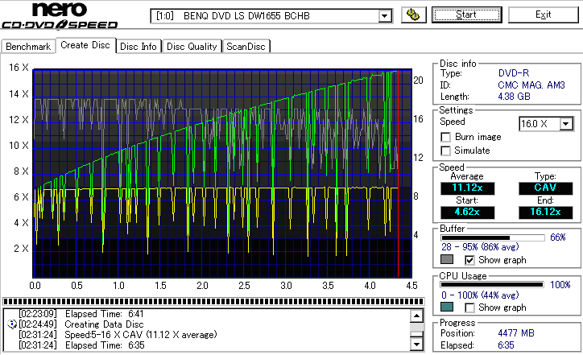Open the 16.0 X speed dropdown
Viewport: 583px width, 355px height.
[x=566, y=123]
